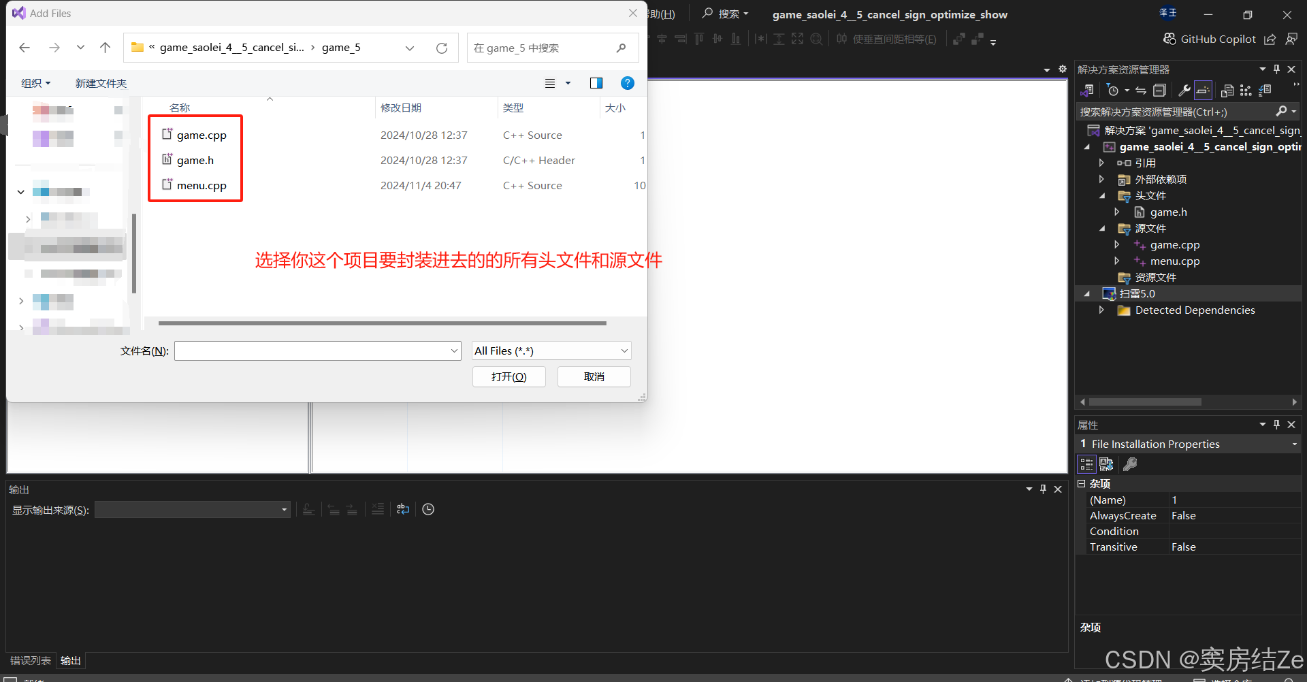1307x682 pixels.
Task: Click the Sync with Active Document icon in Solution Explorer
Action: click(1140, 89)
